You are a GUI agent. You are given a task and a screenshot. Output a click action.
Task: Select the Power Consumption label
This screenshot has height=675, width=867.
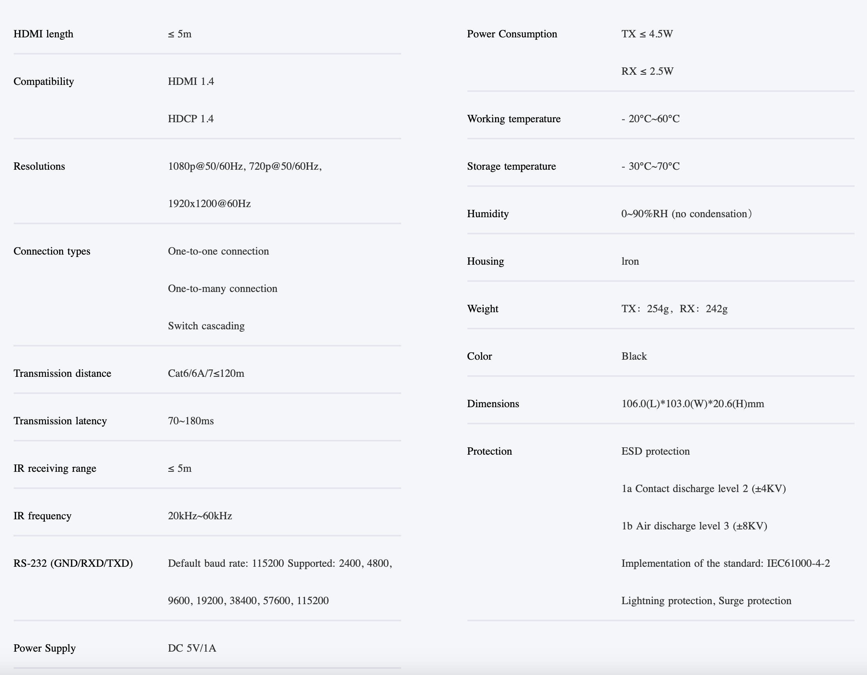coord(512,34)
